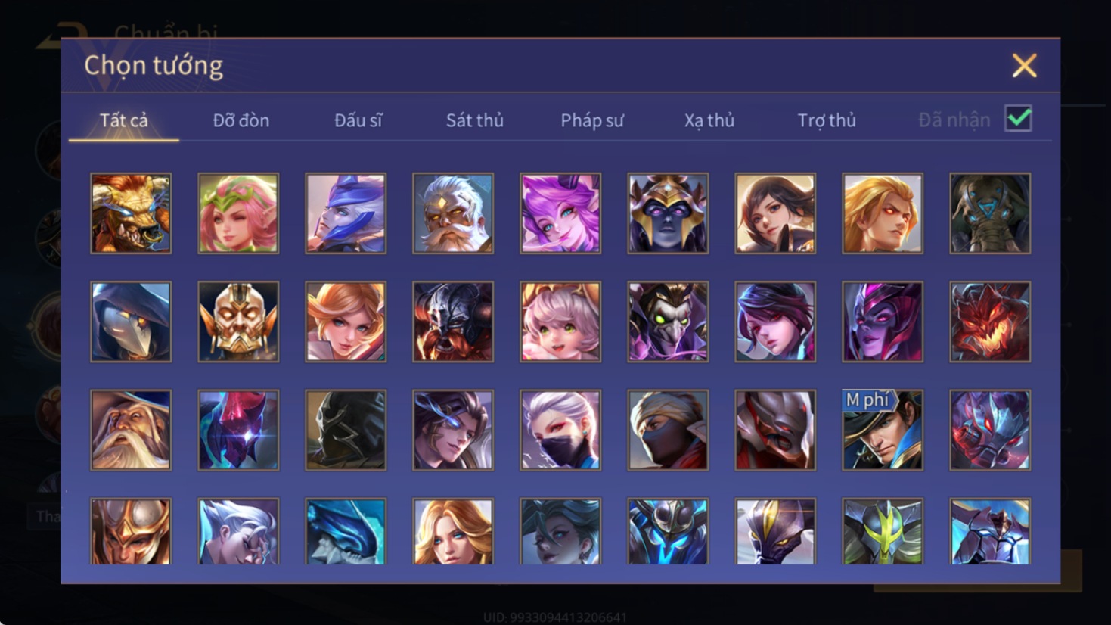Show the Pháp sư heroes tab
This screenshot has height=625, width=1111.
click(x=592, y=120)
